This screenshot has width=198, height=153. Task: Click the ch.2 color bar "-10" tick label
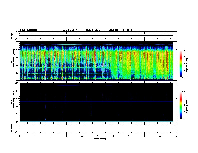(185, 119)
